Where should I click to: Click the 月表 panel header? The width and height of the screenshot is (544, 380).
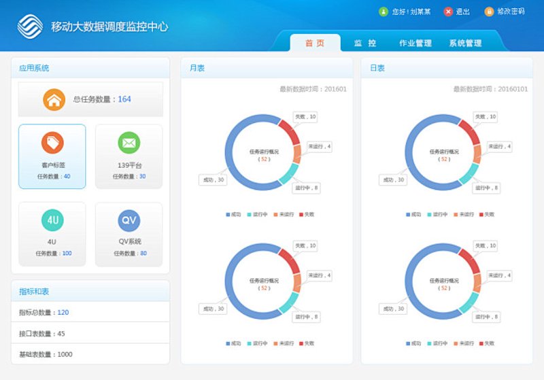[x=267, y=68]
